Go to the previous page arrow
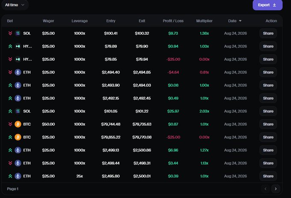Screen dimensions: 291x198 pyautogui.click(x=265, y=189)
